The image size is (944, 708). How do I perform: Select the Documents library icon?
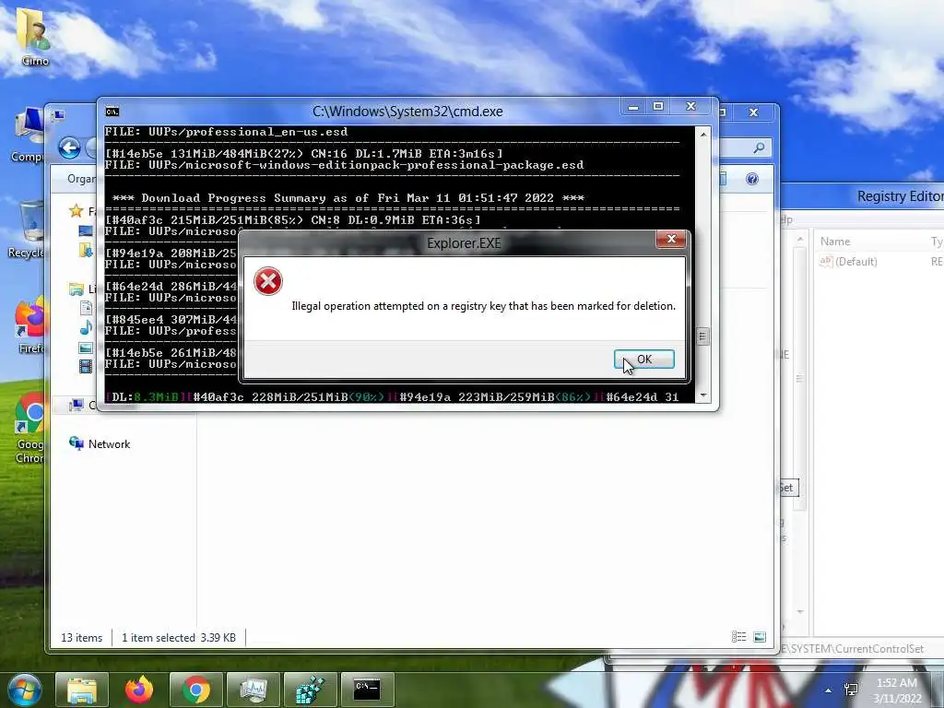click(86, 309)
